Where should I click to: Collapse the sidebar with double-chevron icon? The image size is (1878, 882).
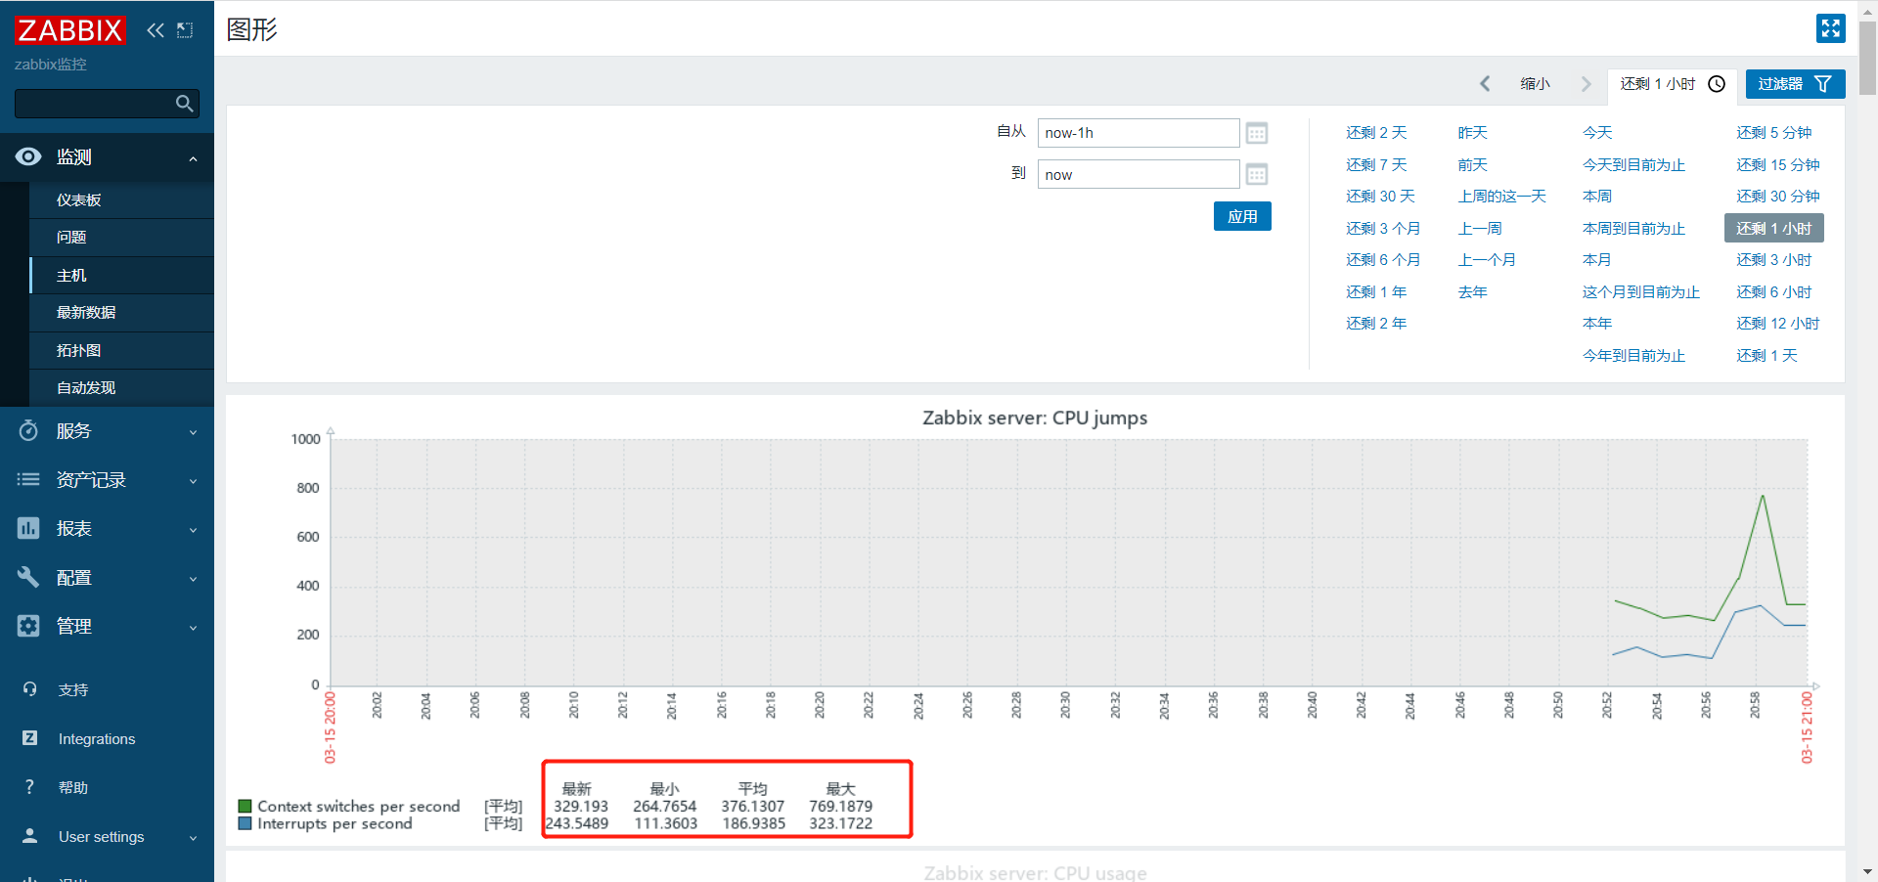coord(156,30)
